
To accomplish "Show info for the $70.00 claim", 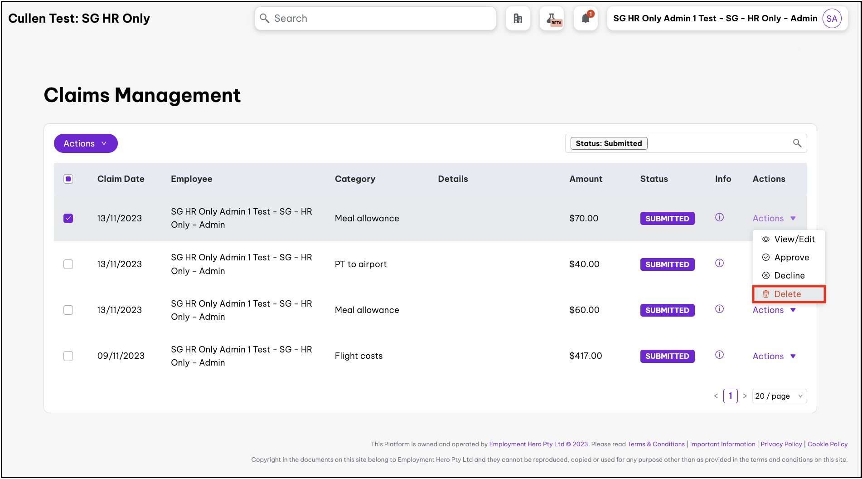I will 719,217.
